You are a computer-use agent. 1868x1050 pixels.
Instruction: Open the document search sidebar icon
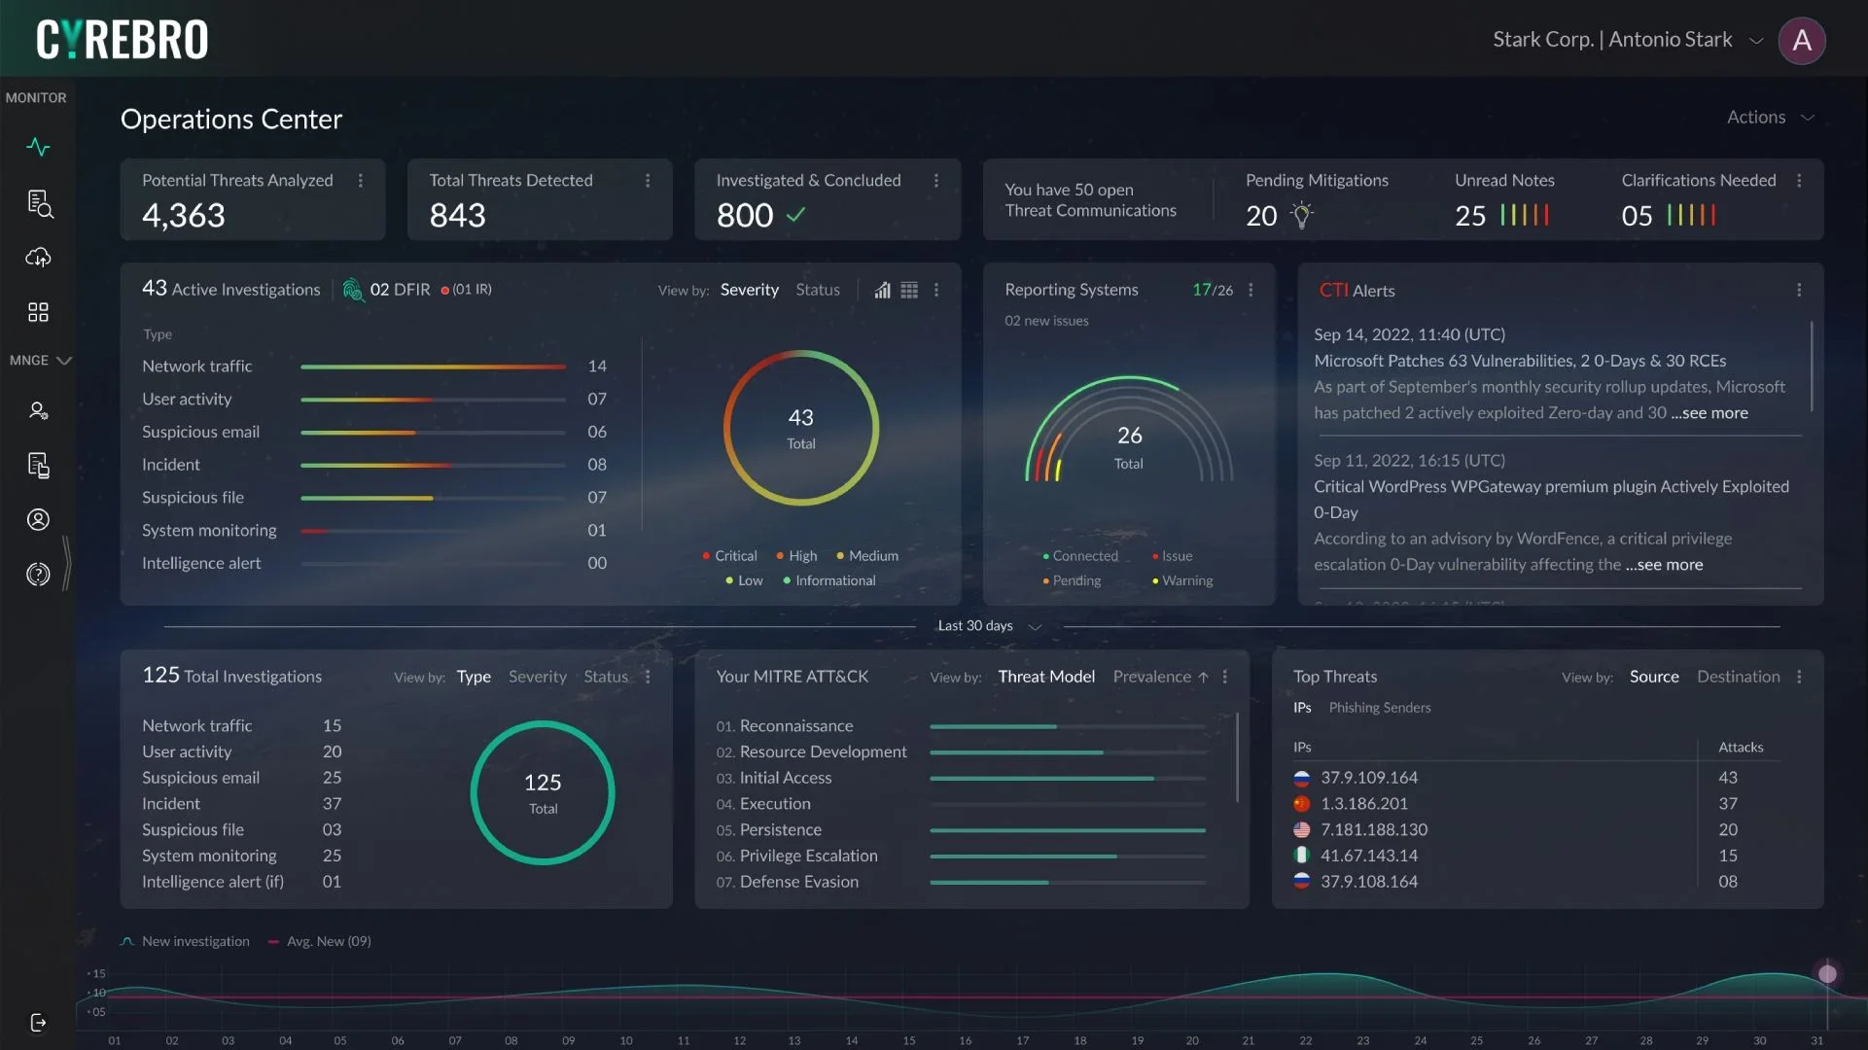point(39,203)
